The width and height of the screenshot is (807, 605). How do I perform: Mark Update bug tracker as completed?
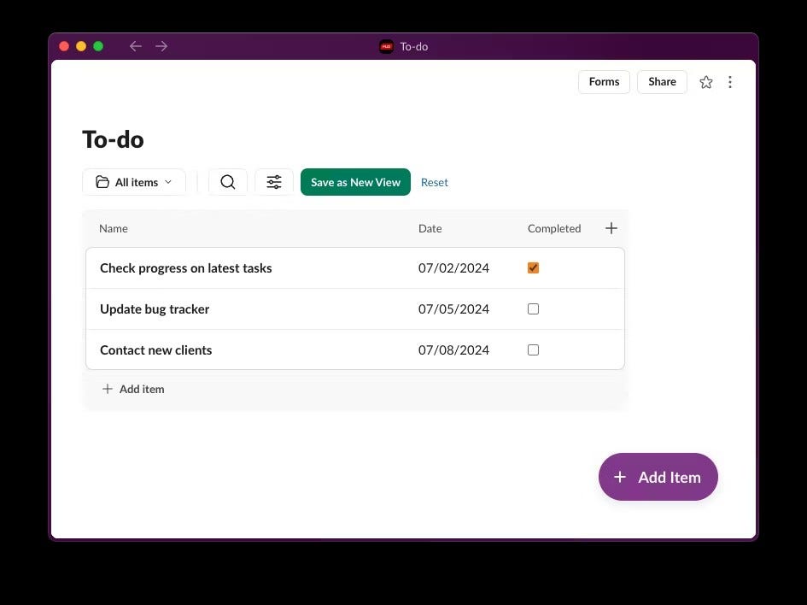coord(533,308)
